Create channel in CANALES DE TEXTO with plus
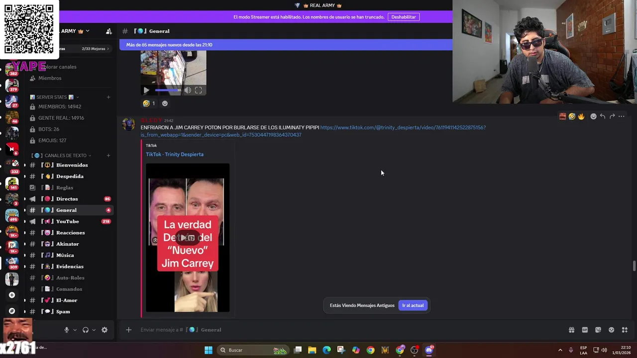This screenshot has width=637, height=358. pyautogui.click(x=108, y=156)
